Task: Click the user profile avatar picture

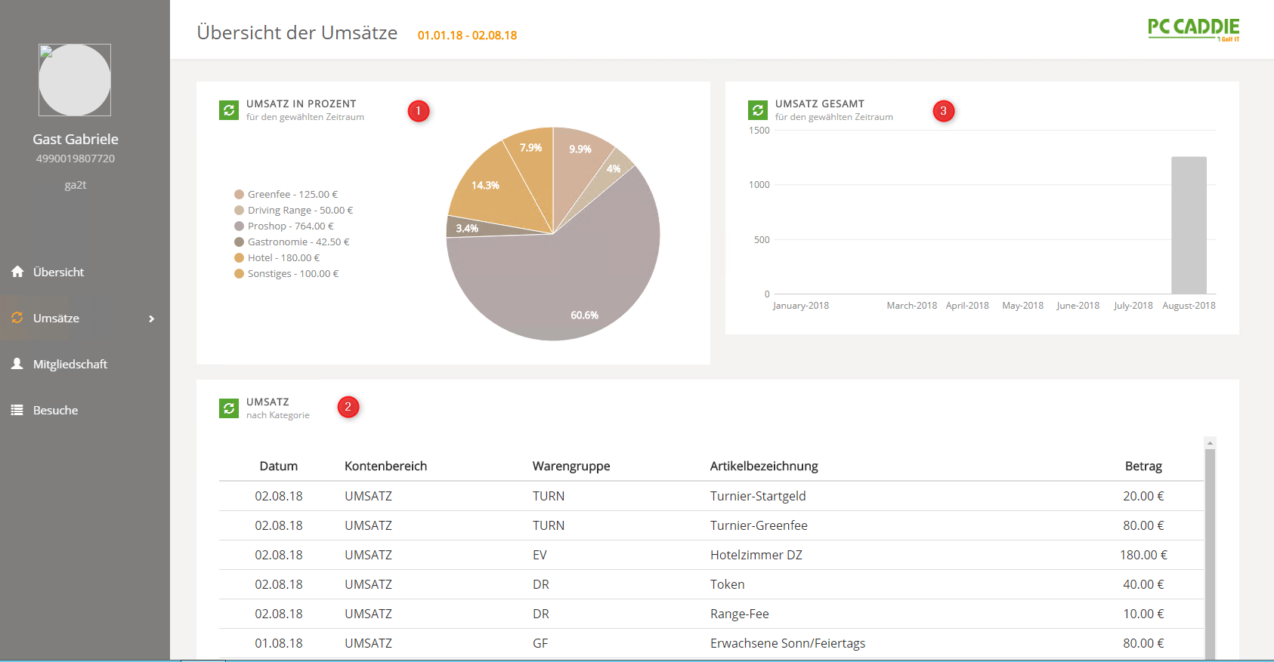Action: (75, 80)
